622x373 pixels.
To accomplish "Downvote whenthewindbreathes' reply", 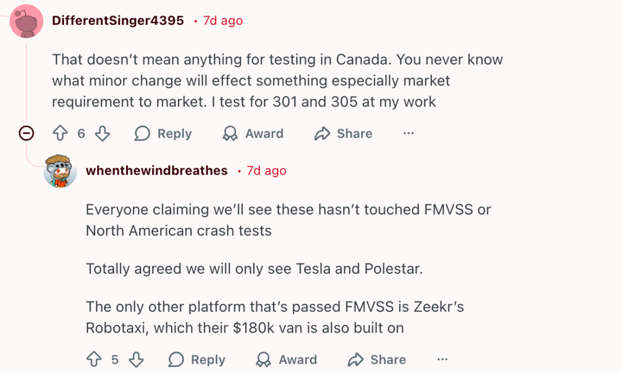I will [x=136, y=360].
